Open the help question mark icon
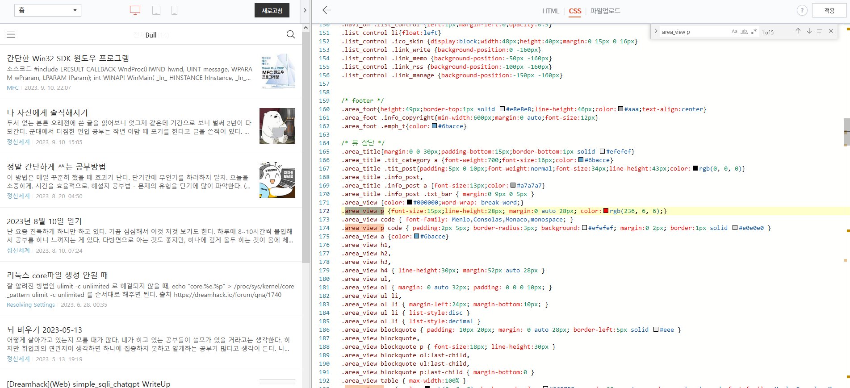The height and width of the screenshot is (388, 850). 802,10
